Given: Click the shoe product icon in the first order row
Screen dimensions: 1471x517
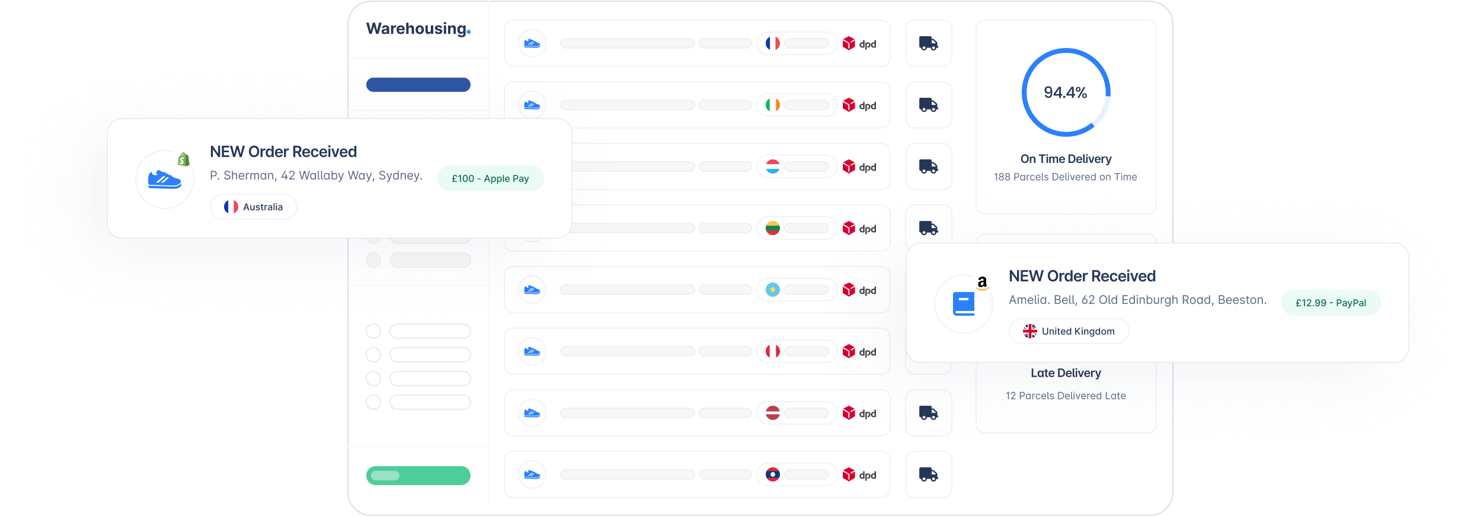Looking at the screenshot, I should coord(532,43).
